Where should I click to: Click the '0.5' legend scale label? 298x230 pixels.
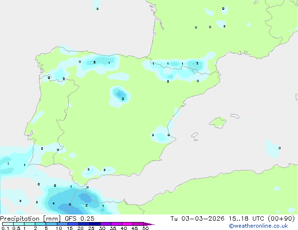coord(16,228)
